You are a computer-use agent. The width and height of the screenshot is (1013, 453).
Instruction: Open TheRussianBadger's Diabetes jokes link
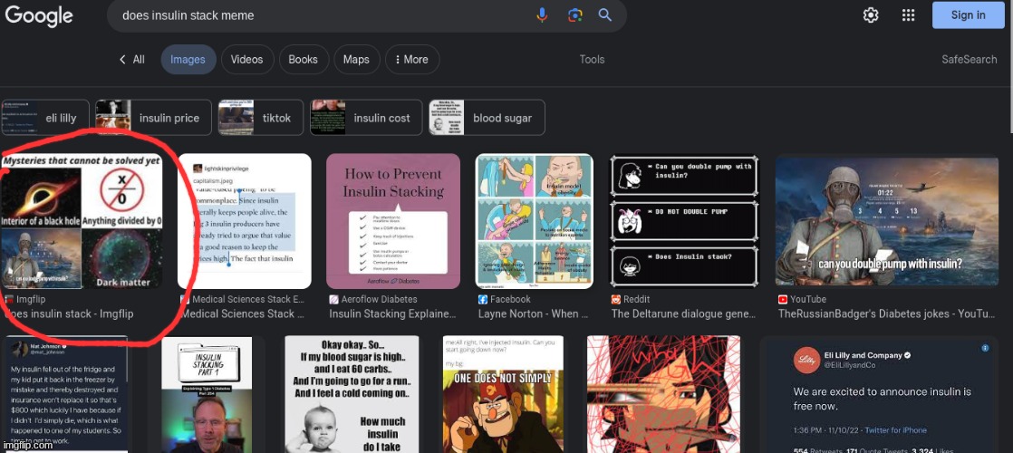pos(886,314)
